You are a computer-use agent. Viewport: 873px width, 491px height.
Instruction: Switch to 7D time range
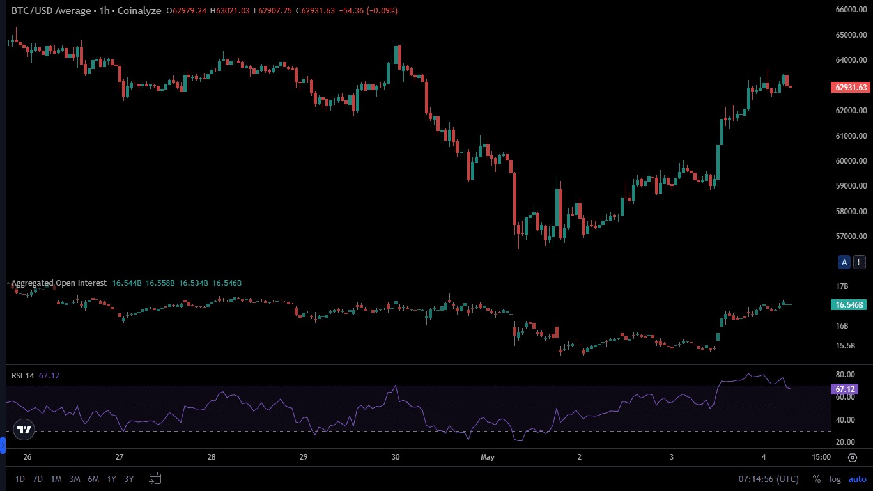point(38,478)
